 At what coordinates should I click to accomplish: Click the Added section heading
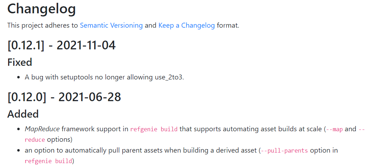[23, 114]
